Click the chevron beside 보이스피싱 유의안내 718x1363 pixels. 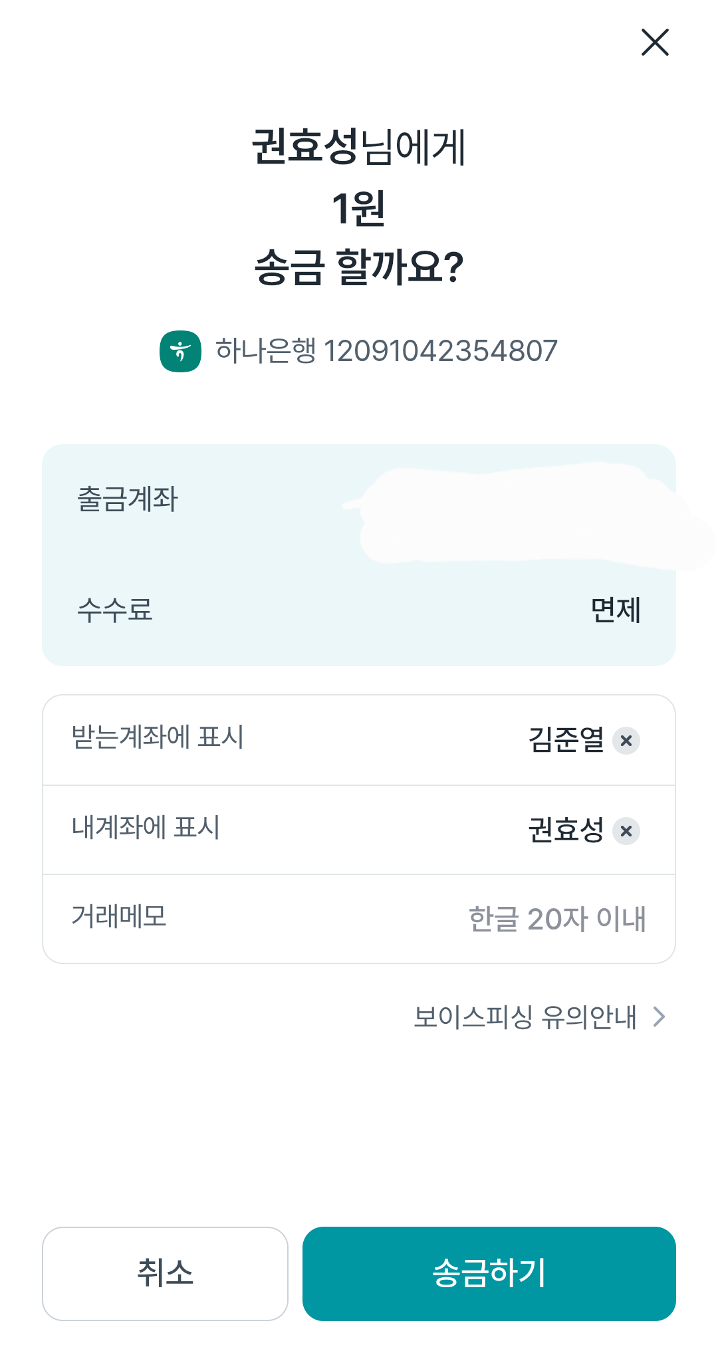click(x=659, y=1017)
